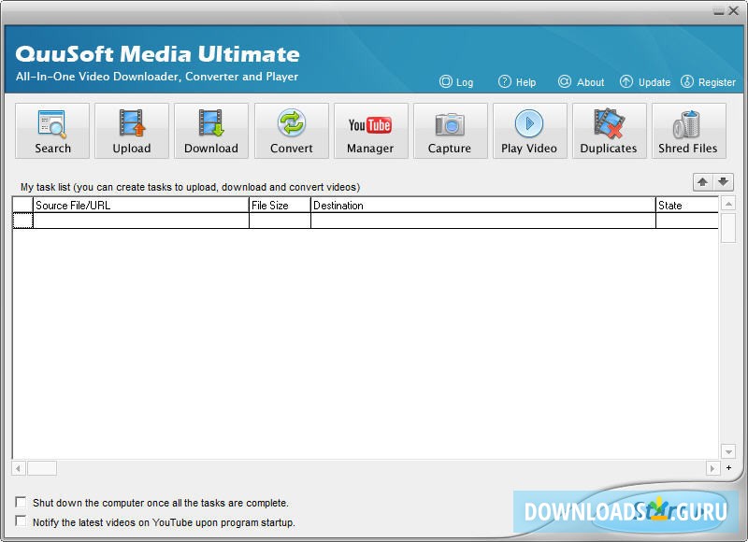748x542 pixels.
Task: Start the Play Video tool
Action: coord(529,131)
